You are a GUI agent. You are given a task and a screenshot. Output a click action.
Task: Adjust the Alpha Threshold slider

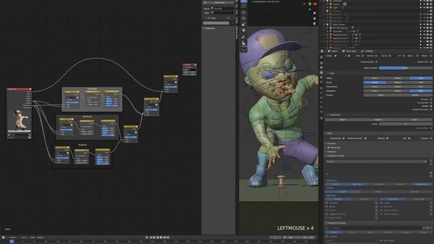click(406, 68)
